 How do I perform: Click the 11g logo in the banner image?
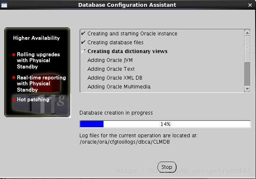point(52,104)
